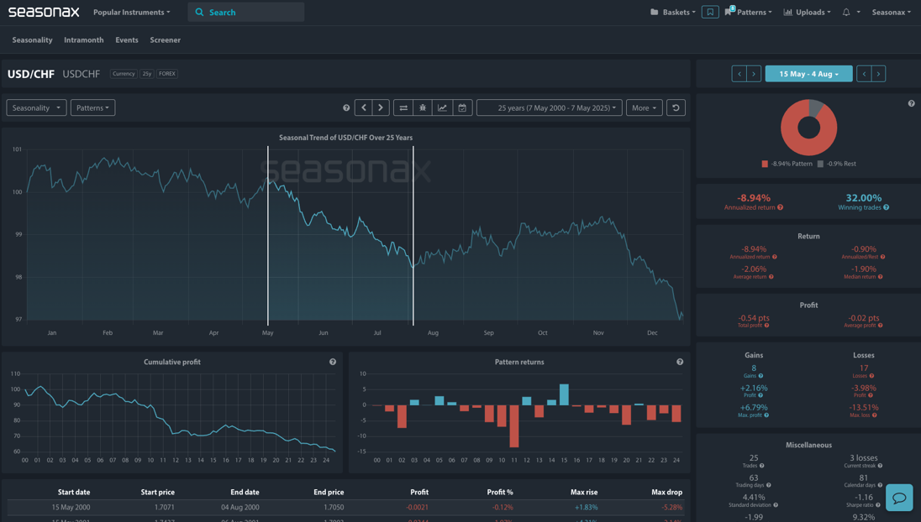
Task: Click the line chart toolbar icon
Action: point(442,107)
